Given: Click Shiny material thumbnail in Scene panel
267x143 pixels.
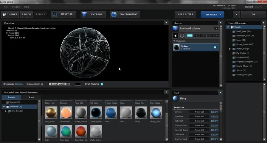Looking at the screenshot, I should pos(176,47).
